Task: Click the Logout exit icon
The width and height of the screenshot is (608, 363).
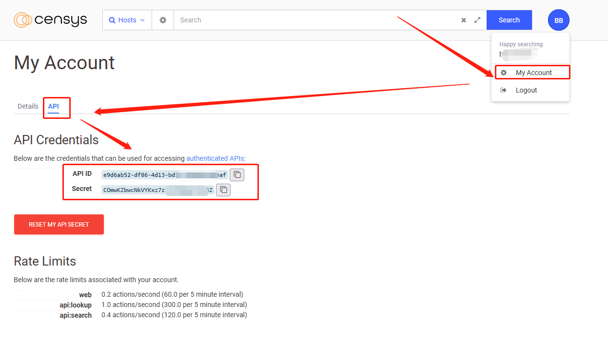Action: point(504,90)
